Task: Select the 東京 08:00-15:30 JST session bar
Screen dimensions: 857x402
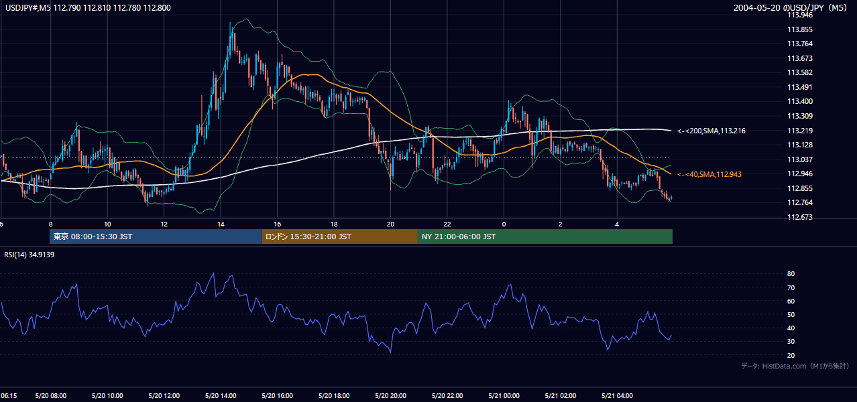Action: pyautogui.click(x=156, y=237)
